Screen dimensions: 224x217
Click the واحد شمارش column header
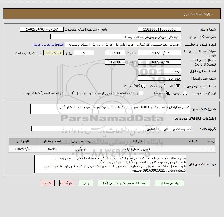(81, 141)
